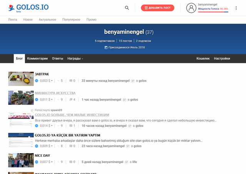Open the Популярное tab

point(71,20)
